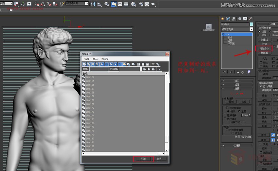Click display filter funnel icon in dialog
This screenshot has width=278, height=171.
[x=153, y=64]
